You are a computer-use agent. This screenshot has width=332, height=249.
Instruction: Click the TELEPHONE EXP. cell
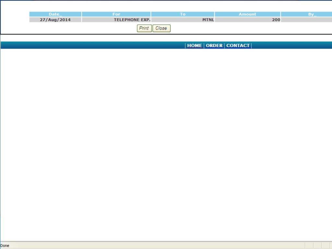click(x=132, y=20)
